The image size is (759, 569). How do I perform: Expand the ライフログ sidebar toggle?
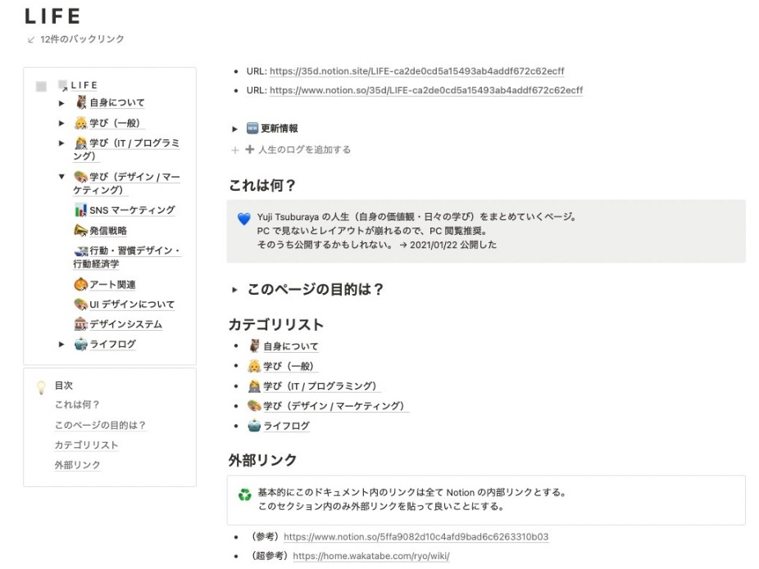[61, 344]
